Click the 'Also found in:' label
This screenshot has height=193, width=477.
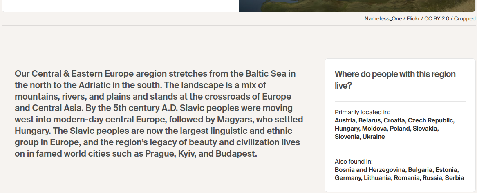(354, 162)
